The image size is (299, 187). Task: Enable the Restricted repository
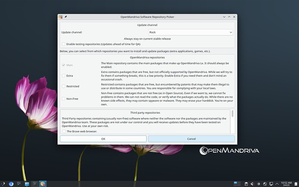click(x=64, y=86)
